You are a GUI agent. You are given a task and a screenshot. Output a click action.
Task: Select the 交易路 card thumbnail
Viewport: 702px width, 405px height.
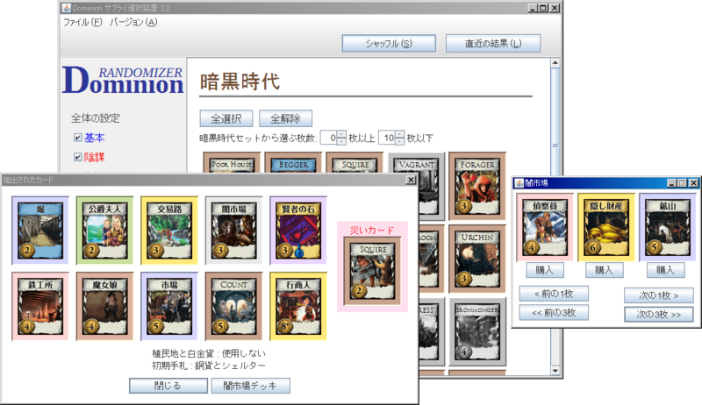pyautogui.click(x=169, y=230)
